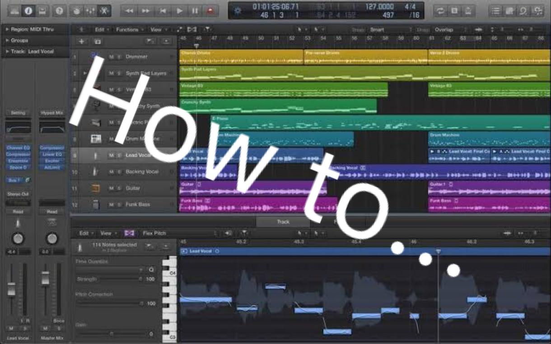Click Read automation button on Lead Vocal strip
The image size is (551, 344).
(x=18, y=212)
